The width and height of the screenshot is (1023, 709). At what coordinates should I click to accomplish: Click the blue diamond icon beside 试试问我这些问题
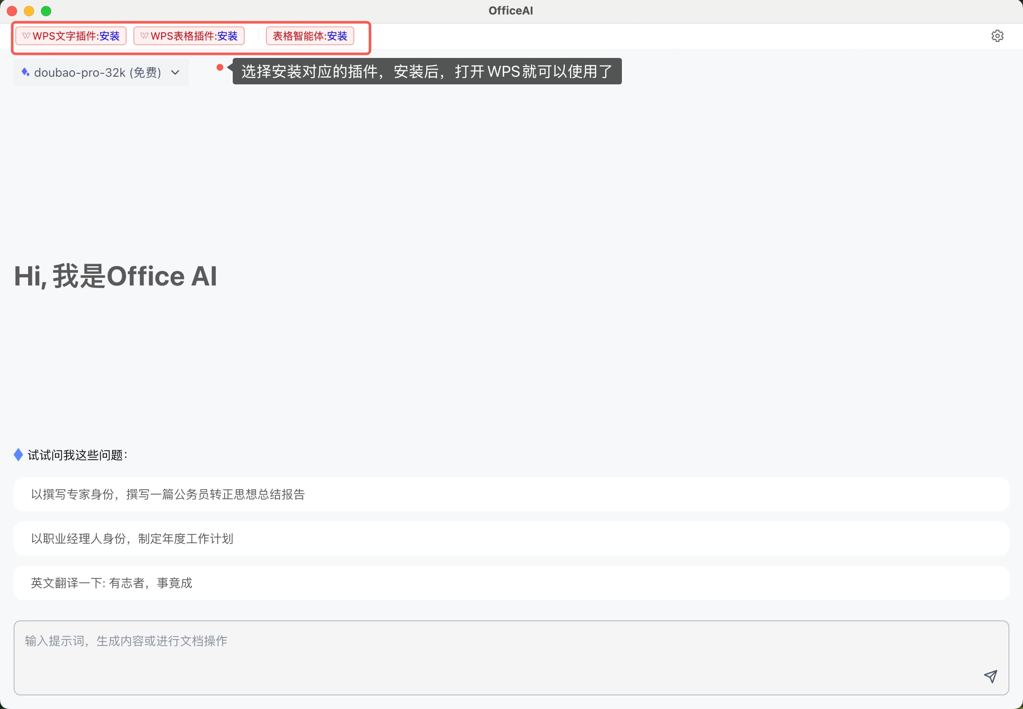pyautogui.click(x=18, y=455)
